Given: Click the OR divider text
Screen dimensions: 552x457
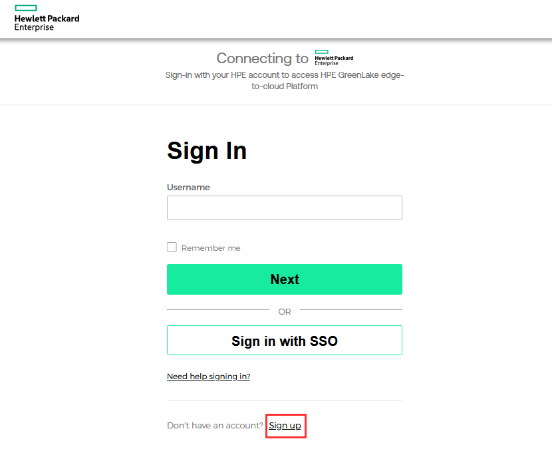Looking at the screenshot, I should (285, 311).
